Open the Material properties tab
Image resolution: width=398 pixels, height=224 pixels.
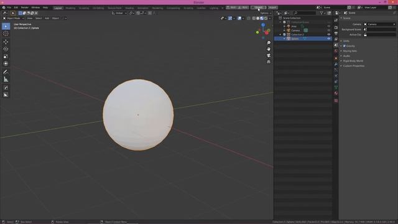[x=336, y=93]
